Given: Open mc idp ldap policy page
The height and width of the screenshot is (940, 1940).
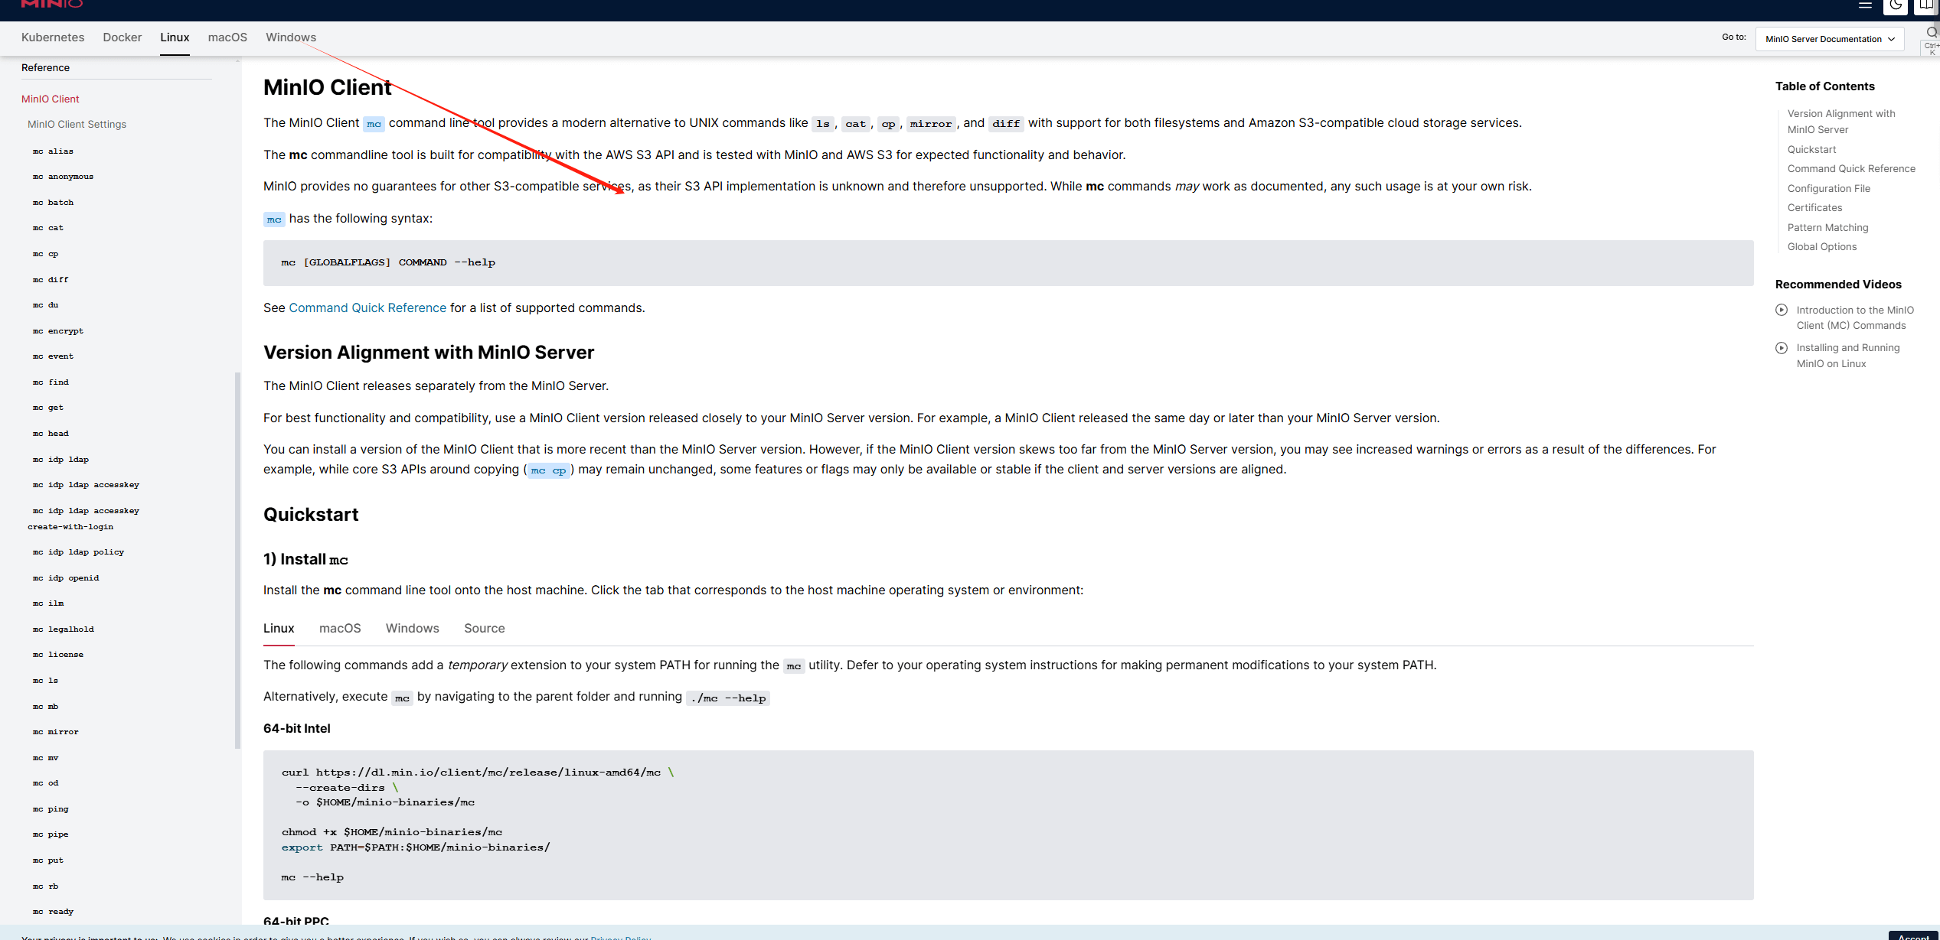Looking at the screenshot, I should (78, 552).
